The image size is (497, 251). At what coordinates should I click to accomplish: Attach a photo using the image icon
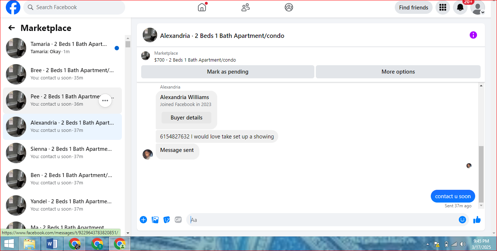(x=155, y=220)
